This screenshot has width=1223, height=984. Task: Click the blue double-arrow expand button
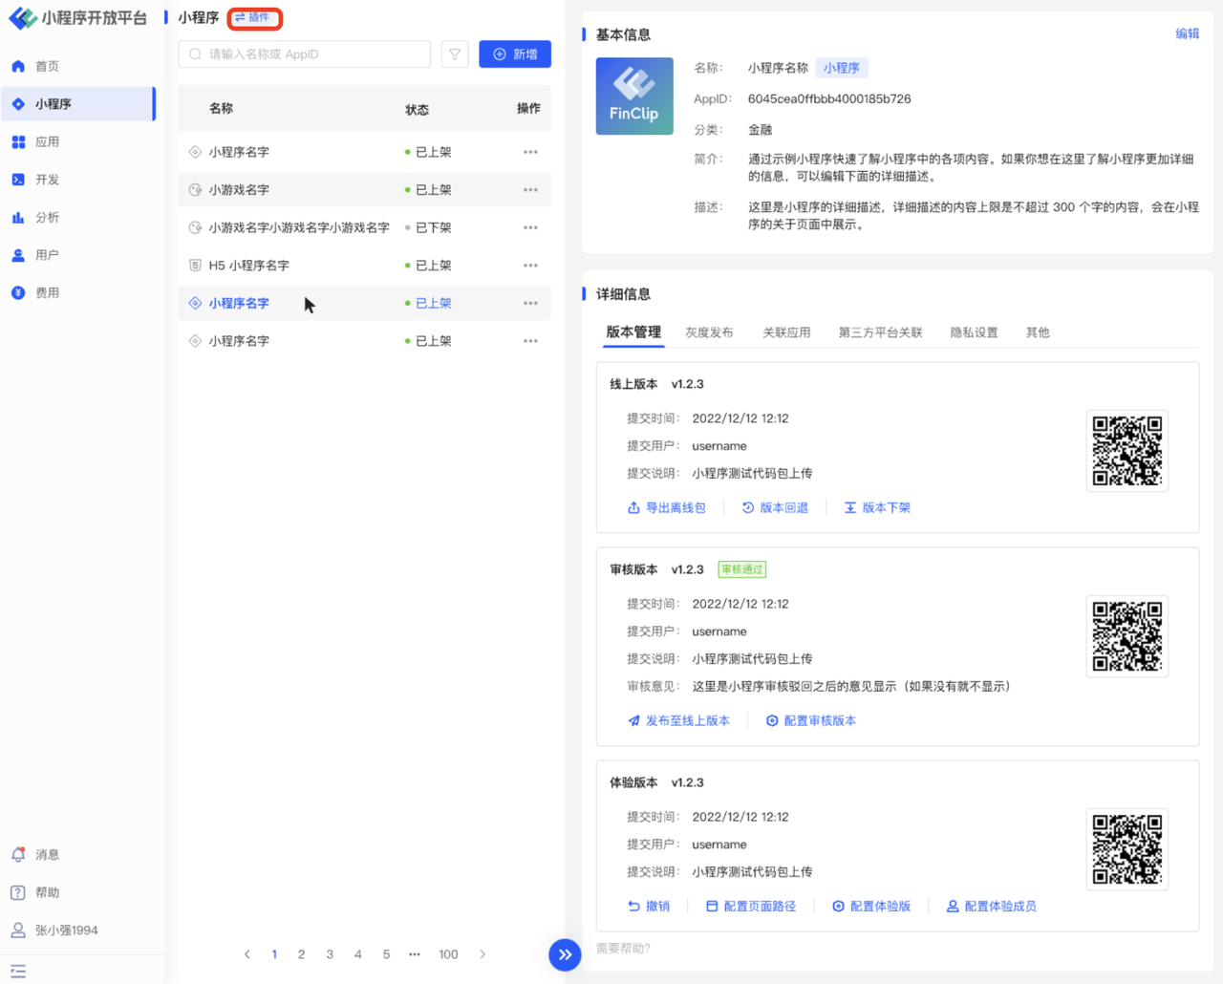point(565,954)
